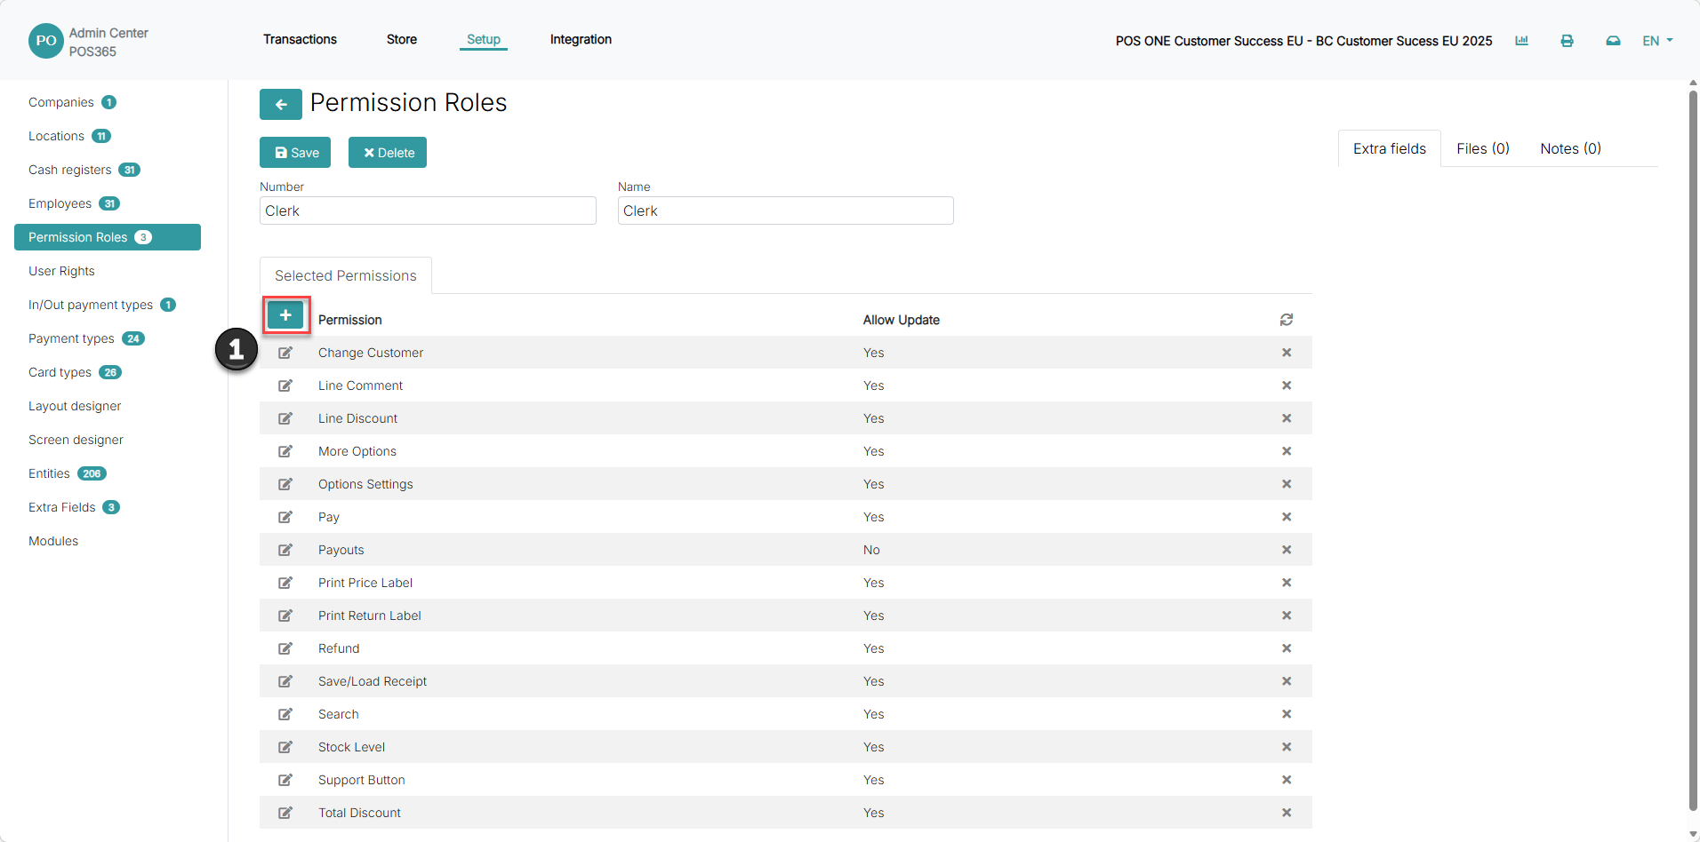Focus the Name input field

coord(786,210)
